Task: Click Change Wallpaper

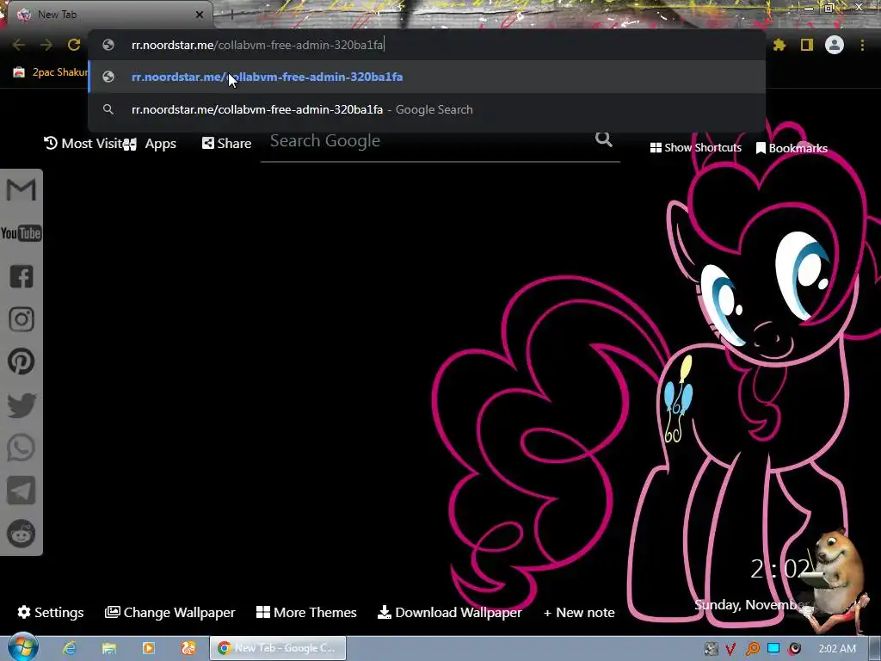Action: [170, 612]
